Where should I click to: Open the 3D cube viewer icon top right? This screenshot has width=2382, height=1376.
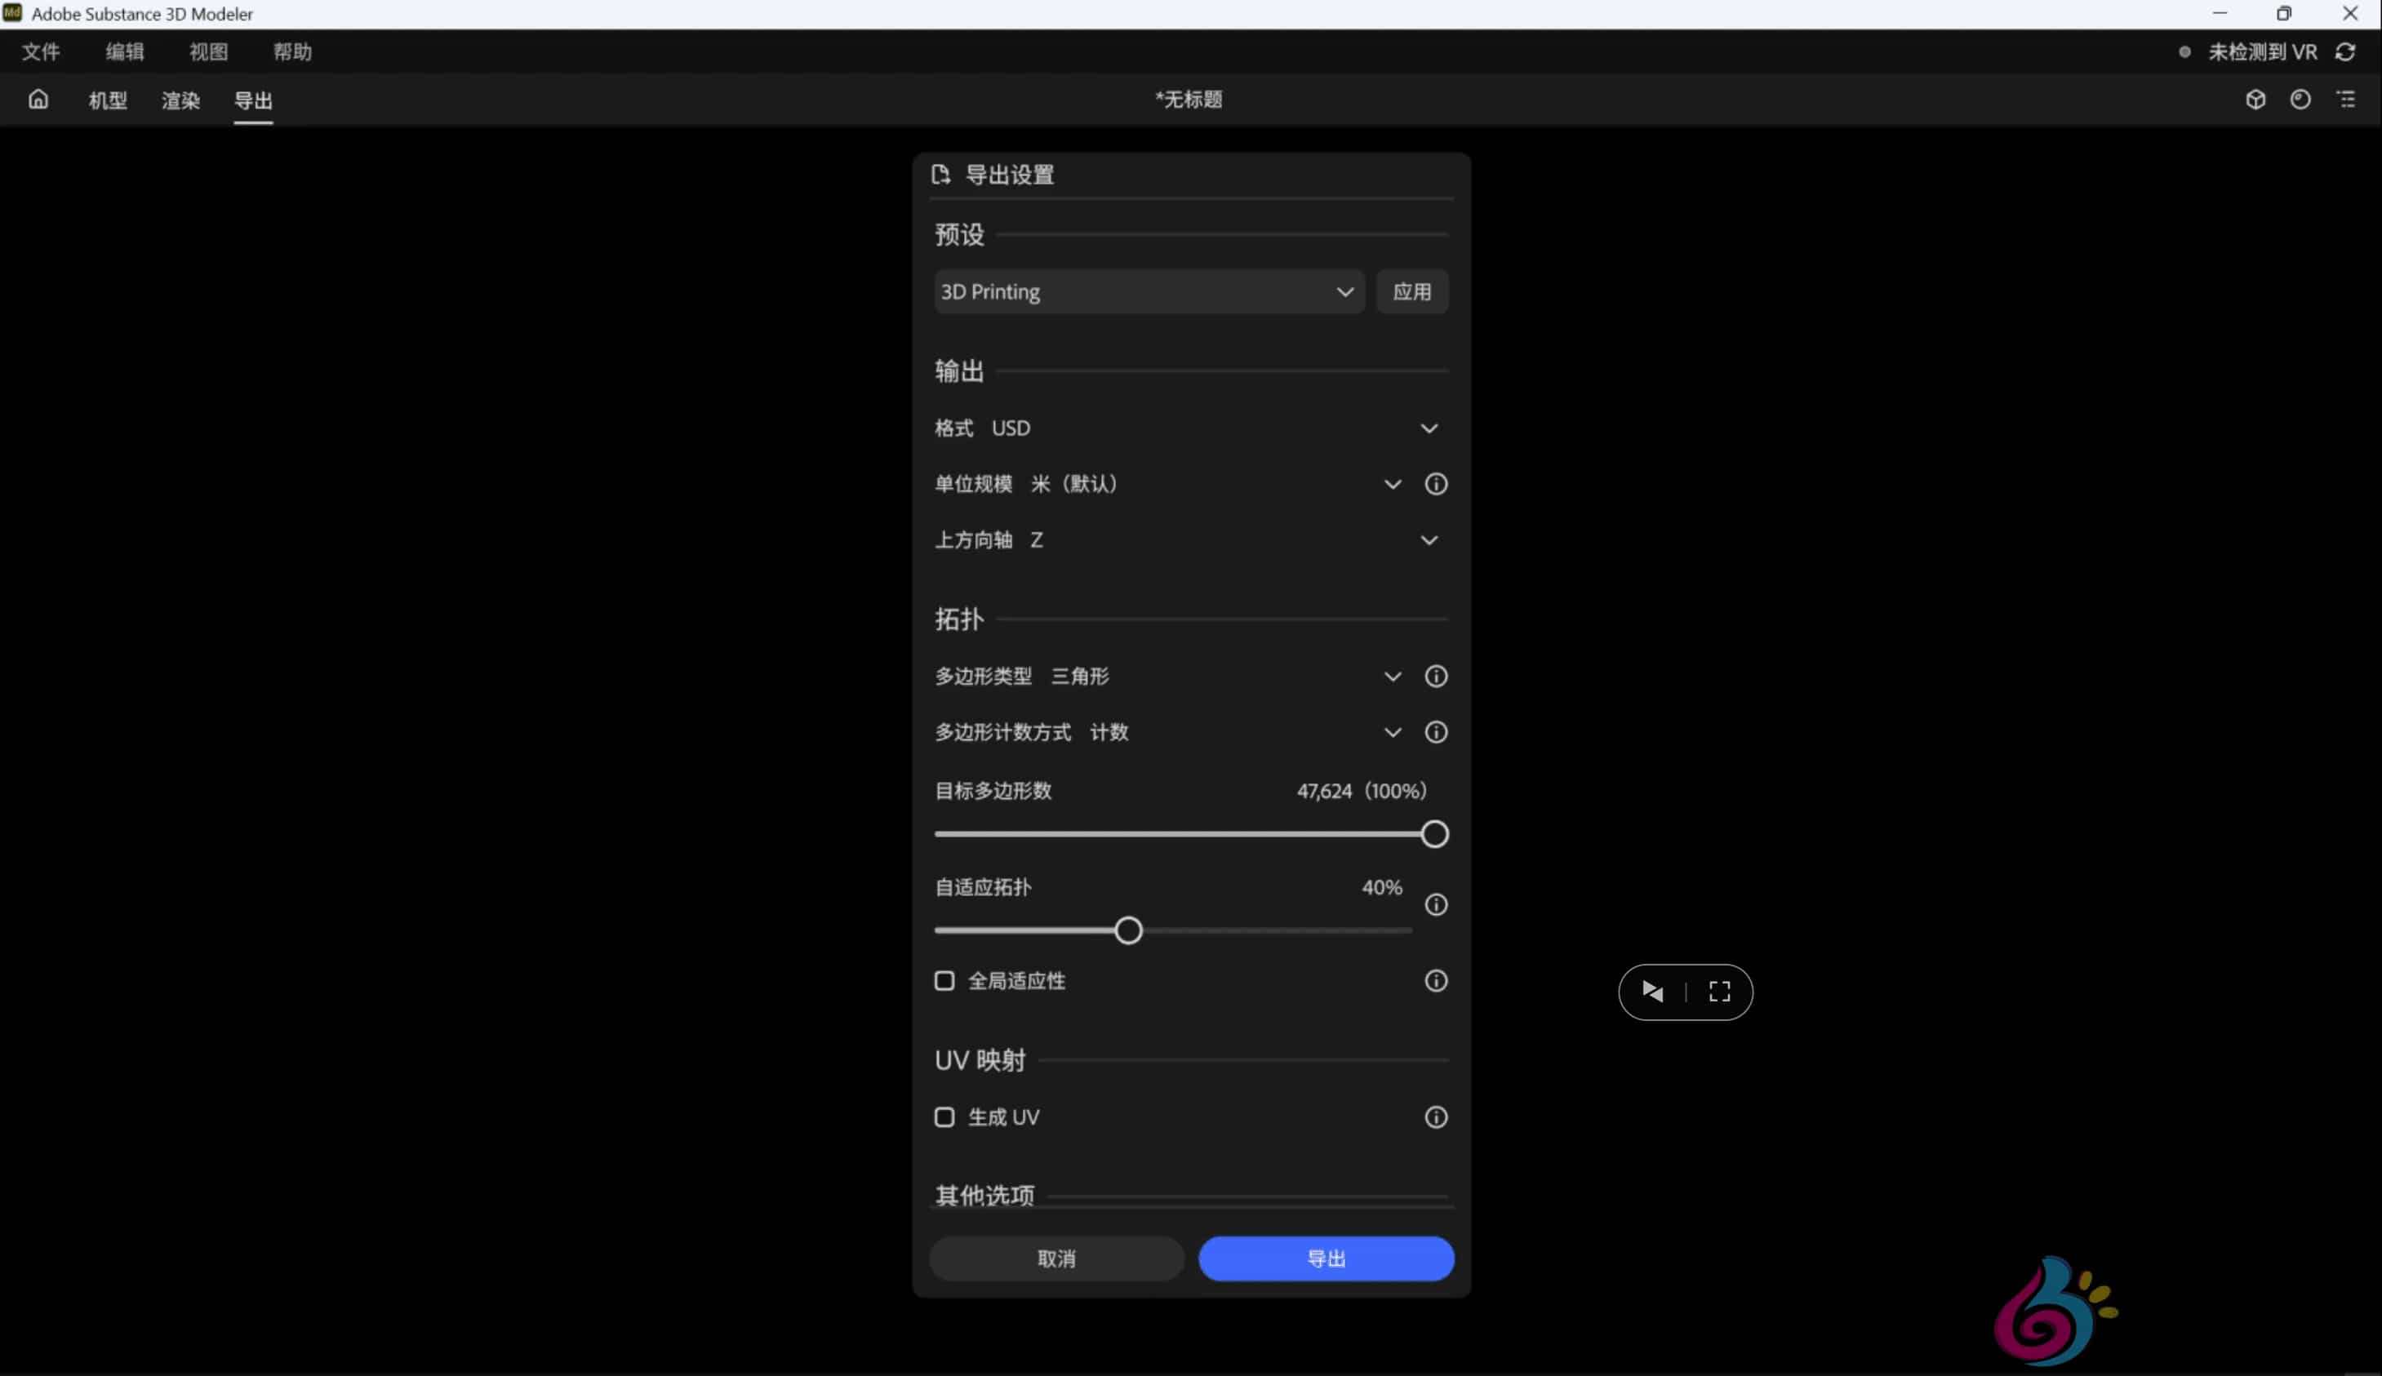coord(2255,100)
